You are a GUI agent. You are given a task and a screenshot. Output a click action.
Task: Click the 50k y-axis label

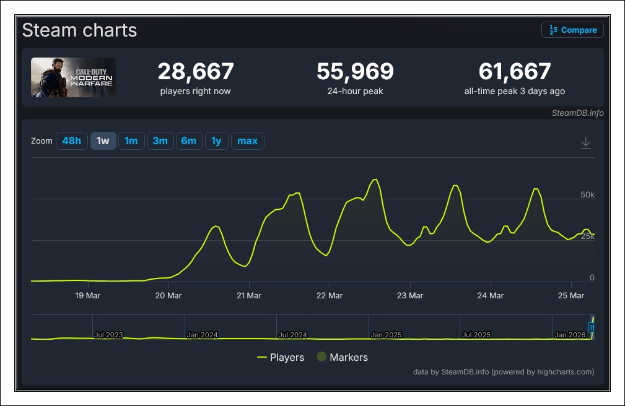pos(588,194)
